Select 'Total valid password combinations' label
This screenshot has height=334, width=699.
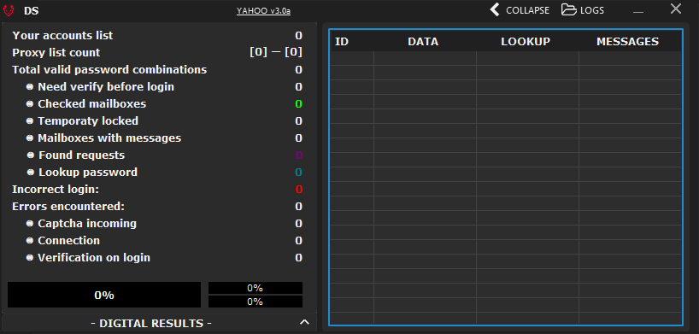click(109, 69)
